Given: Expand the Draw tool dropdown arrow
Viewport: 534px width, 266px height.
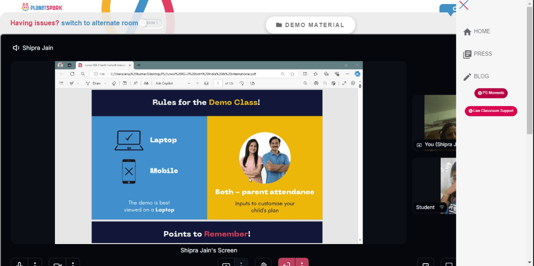Looking at the screenshot, I should click(x=105, y=83).
